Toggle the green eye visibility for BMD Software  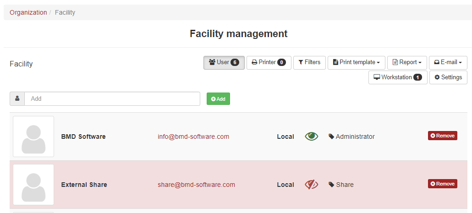[311, 137]
